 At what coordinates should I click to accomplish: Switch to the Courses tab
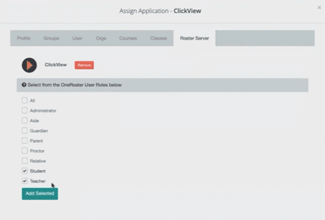click(128, 38)
